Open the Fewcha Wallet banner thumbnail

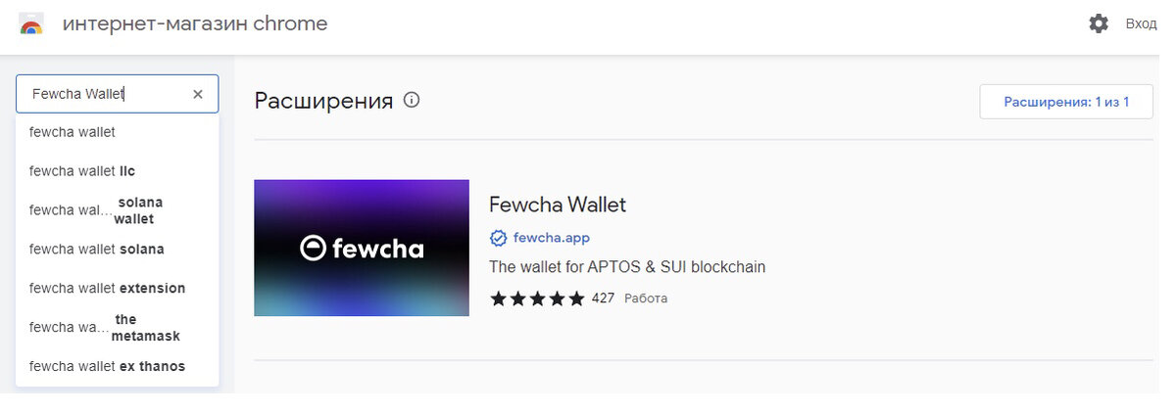pyautogui.click(x=362, y=248)
